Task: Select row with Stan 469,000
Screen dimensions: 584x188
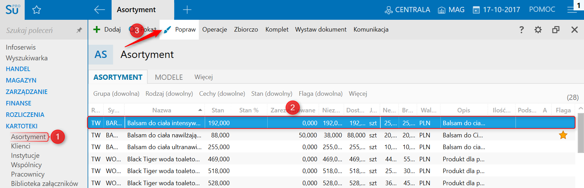Action: click(331, 159)
